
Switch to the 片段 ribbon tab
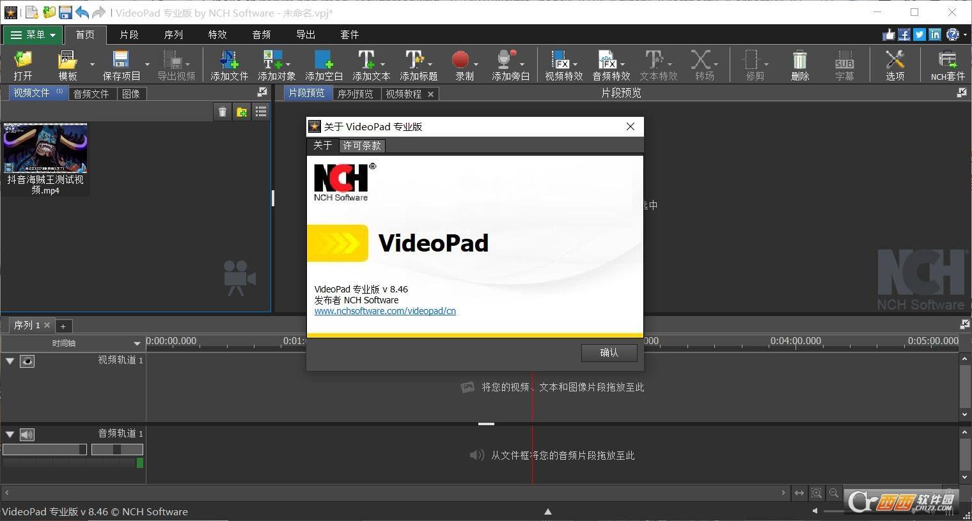(129, 34)
